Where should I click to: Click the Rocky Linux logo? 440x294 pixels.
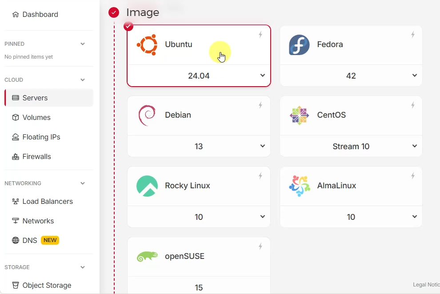pyautogui.click(x=147, y=186)
